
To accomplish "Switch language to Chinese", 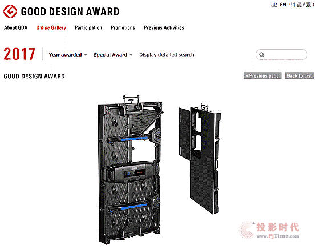I will coord(302,5).
